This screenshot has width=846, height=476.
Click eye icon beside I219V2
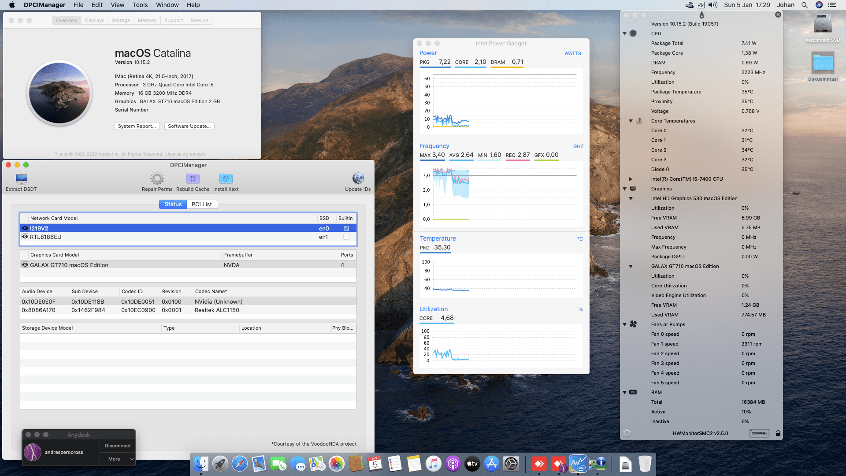coord(25,228)
